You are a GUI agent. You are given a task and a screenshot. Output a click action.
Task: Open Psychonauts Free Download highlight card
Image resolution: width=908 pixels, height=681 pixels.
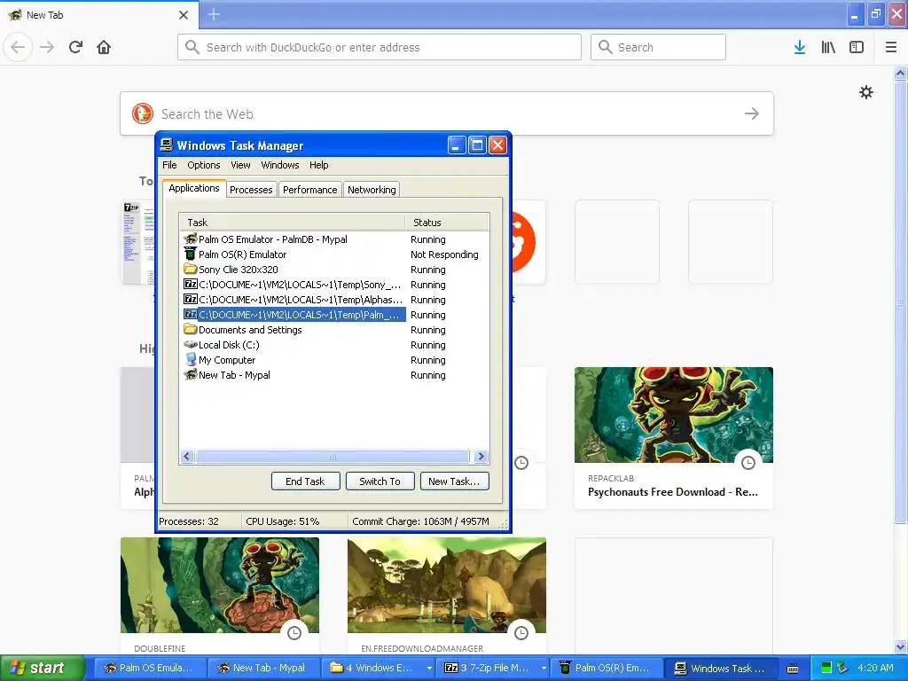(x=674, y=438)
